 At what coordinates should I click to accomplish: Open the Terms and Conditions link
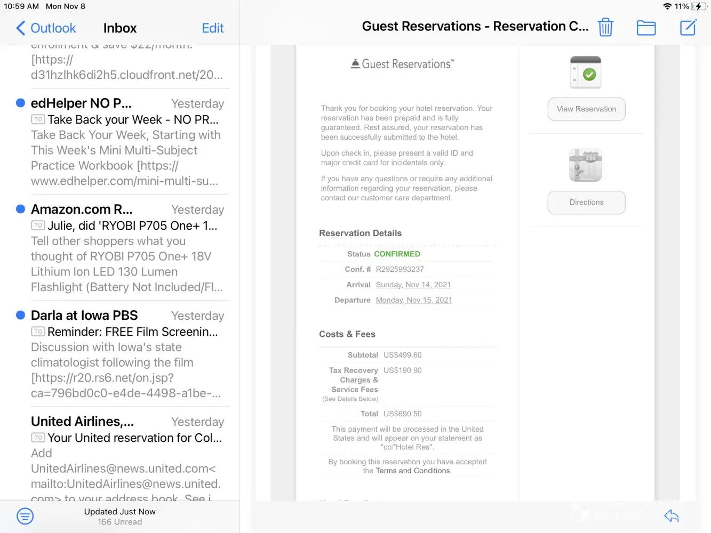[x=413, y=471]
